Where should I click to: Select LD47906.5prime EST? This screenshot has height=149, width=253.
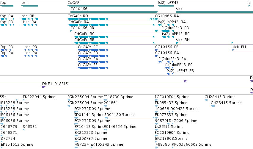pyautogui.click(x=182, y=121)
